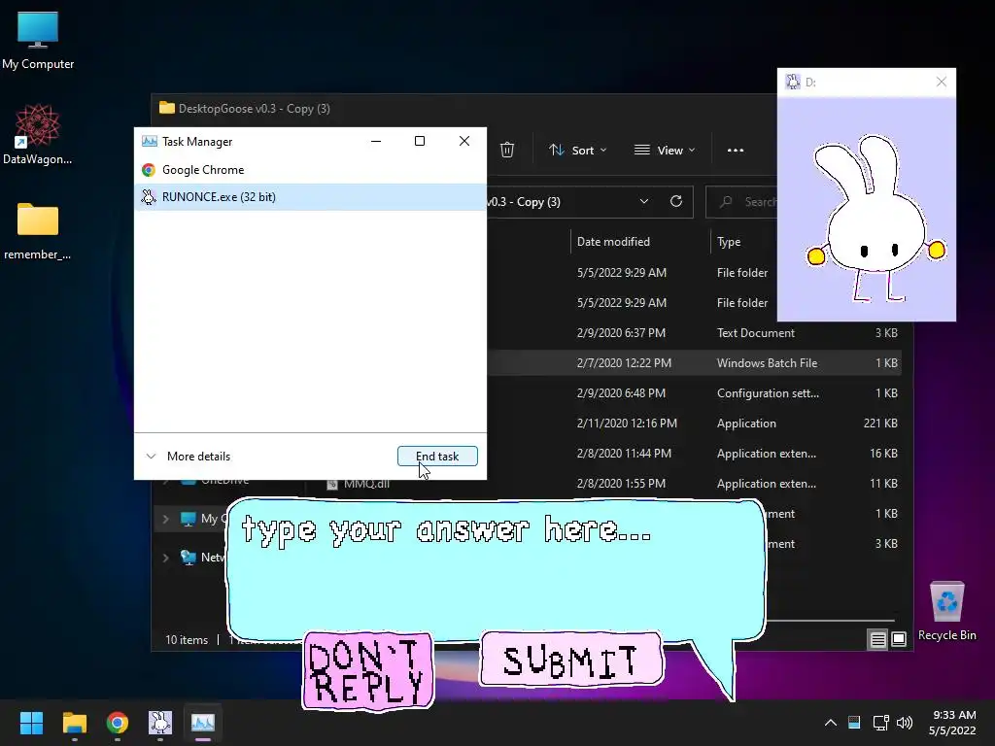The width and height of the screenshot is (995, 746).
Task: Open the View menu in File Explorer
Action: pos(665,151)
